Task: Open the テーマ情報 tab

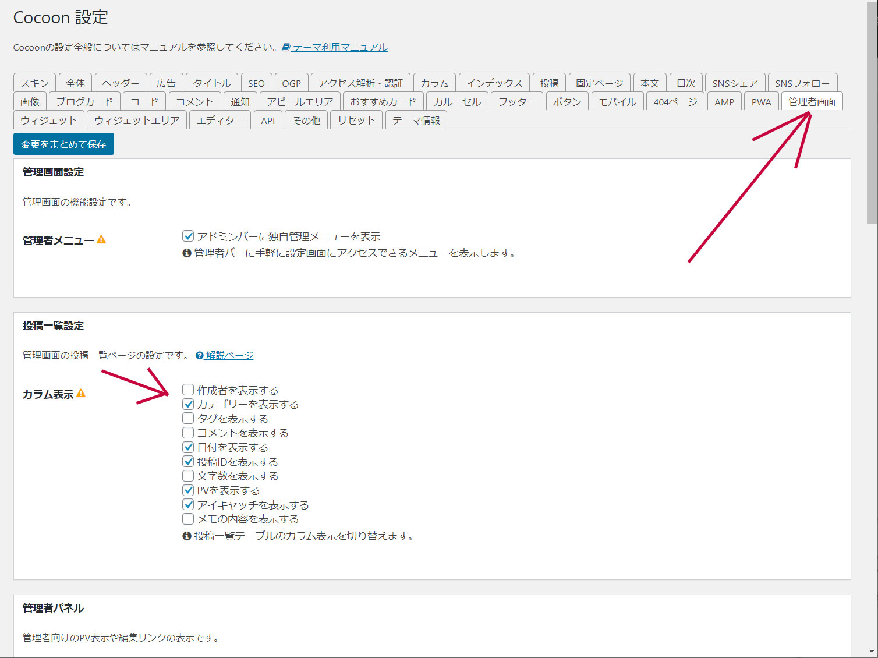Action: pyautogui.click(x=416, y=120)
